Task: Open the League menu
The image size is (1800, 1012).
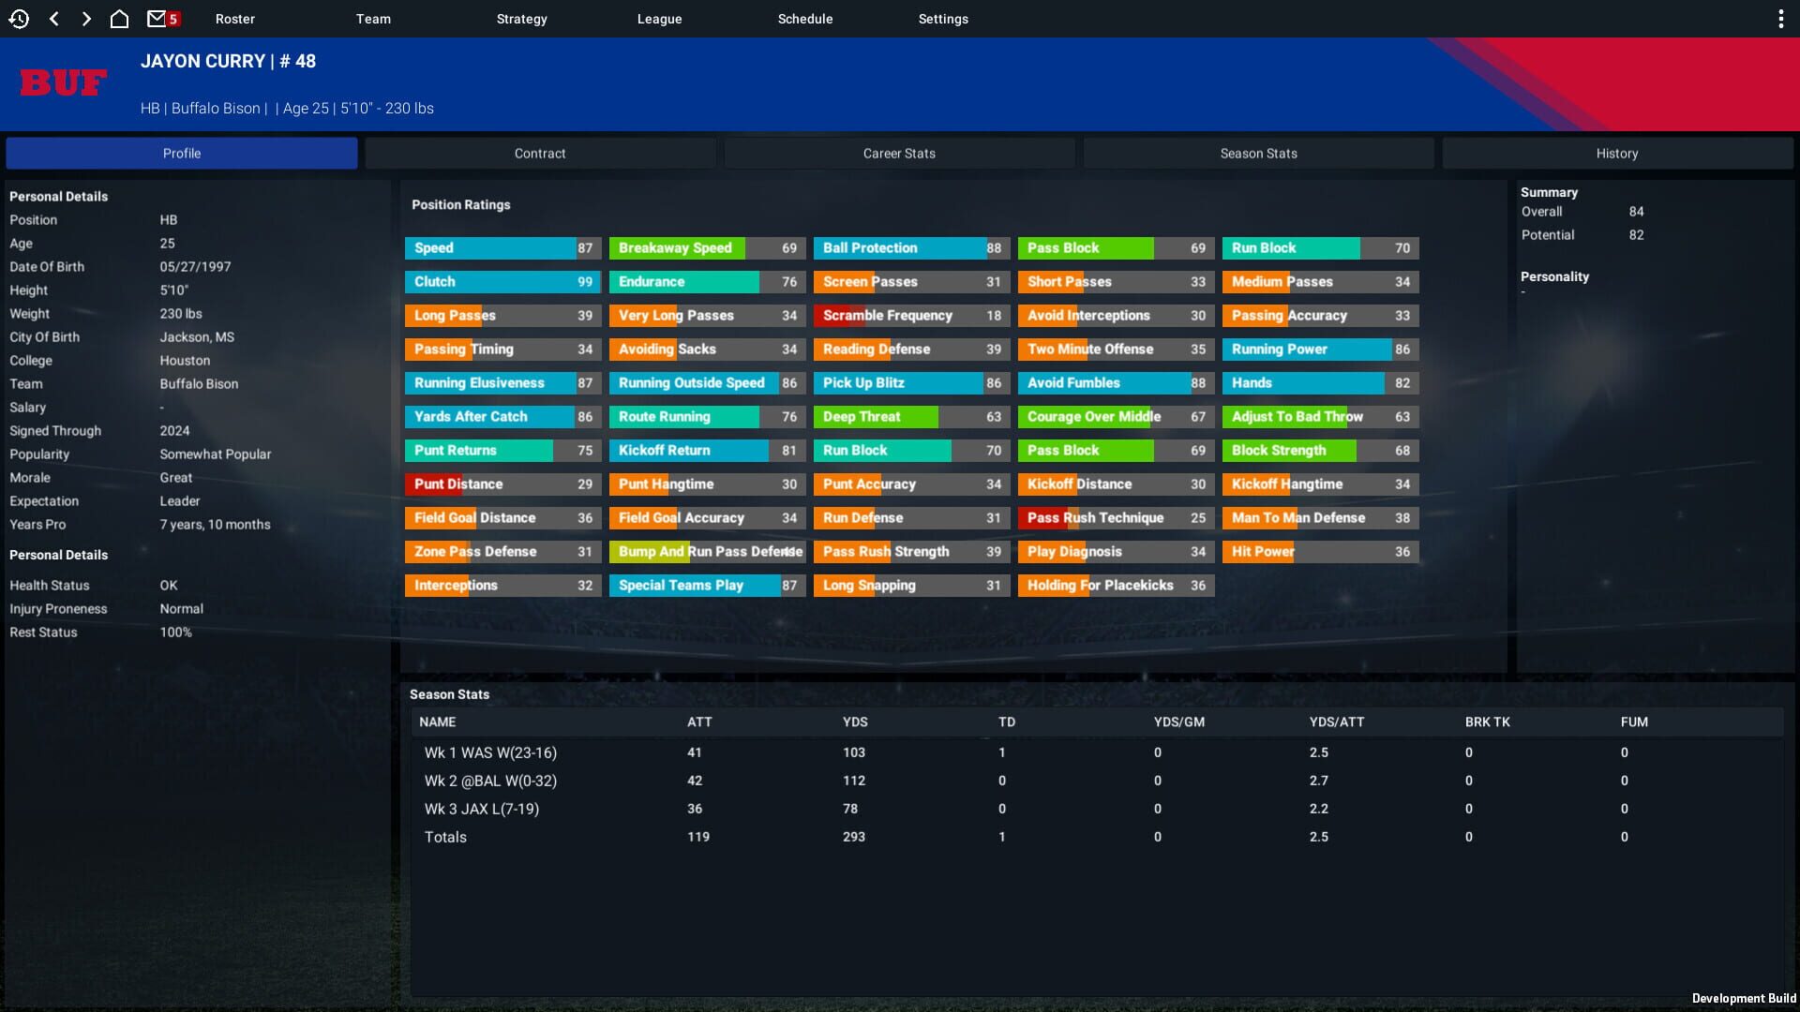Action: point(659,19)
